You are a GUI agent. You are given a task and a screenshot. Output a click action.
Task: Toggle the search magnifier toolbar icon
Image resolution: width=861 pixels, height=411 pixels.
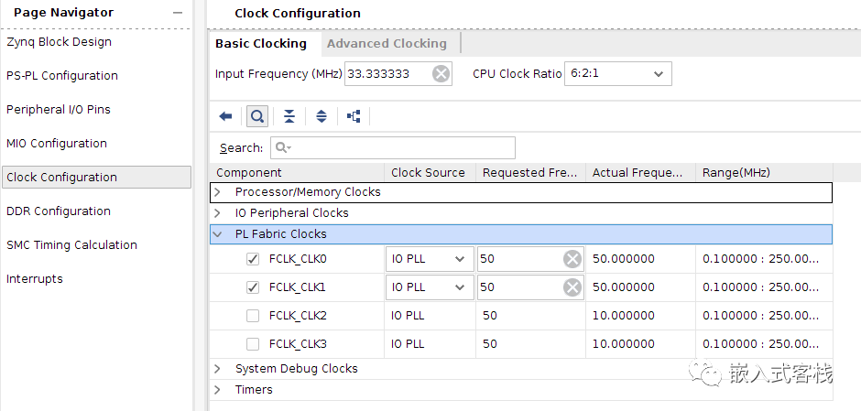click(257, 116)
